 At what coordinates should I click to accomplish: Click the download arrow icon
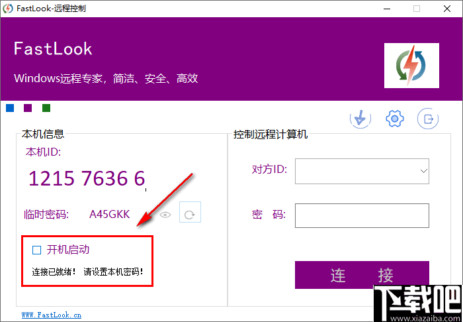tap(360, 119)
